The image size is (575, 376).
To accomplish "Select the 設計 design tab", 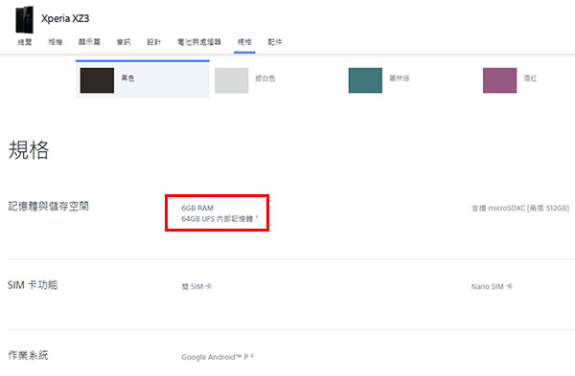I will [154, 42].
